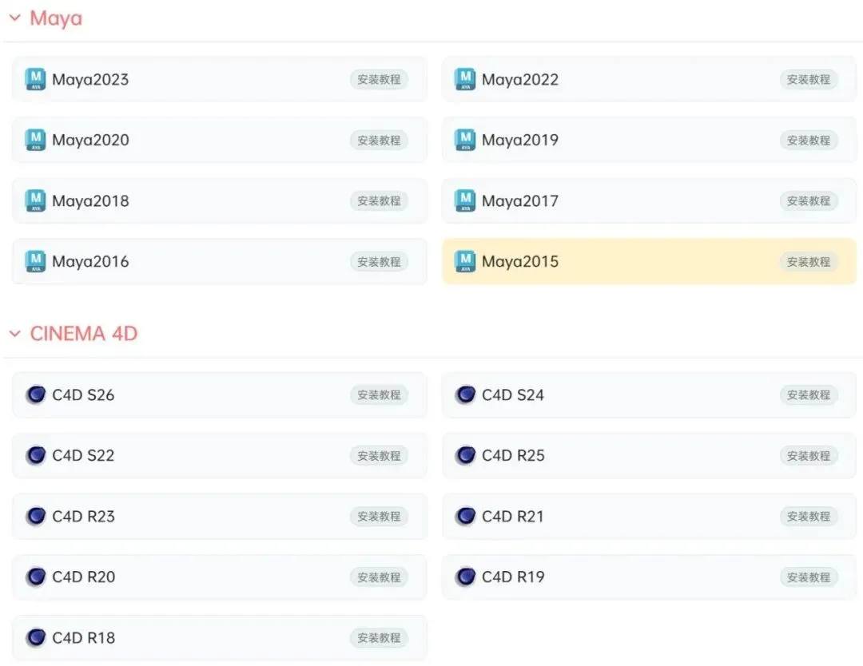
Task: Open 安装教程 for C4D S26
Action: click(380, 394)
